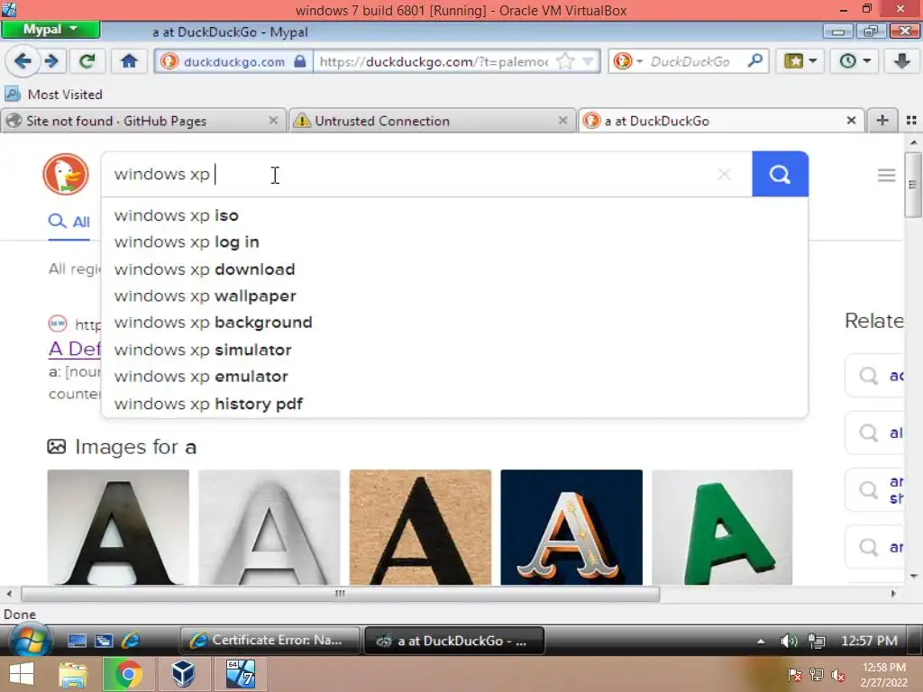Open the history clock dropdown
This screenshot has width=923, height=692.
(854, 61)
